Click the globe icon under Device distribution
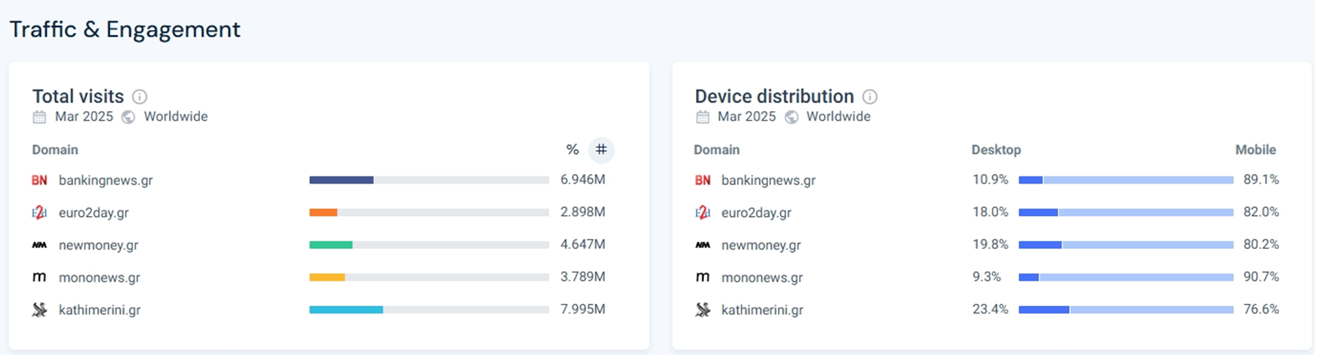This screenshot has height=355, width=1317. click(x=792, y=117)
